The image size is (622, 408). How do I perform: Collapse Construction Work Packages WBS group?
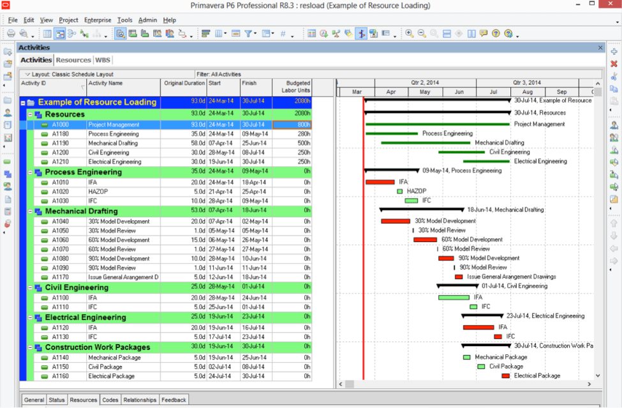click(x=30, y=347)
